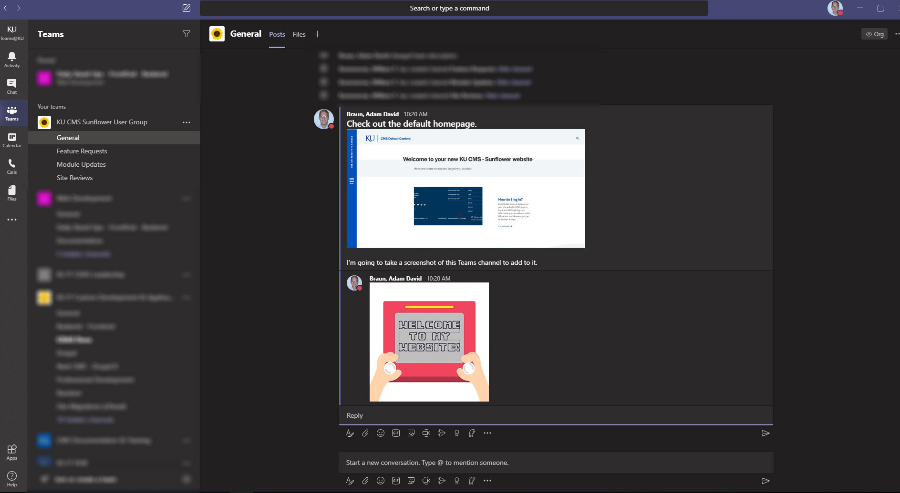Switch to the Files tab
The width and height of the screenshot is (900, 493).
pyautogui.click(x=299, y=34)
